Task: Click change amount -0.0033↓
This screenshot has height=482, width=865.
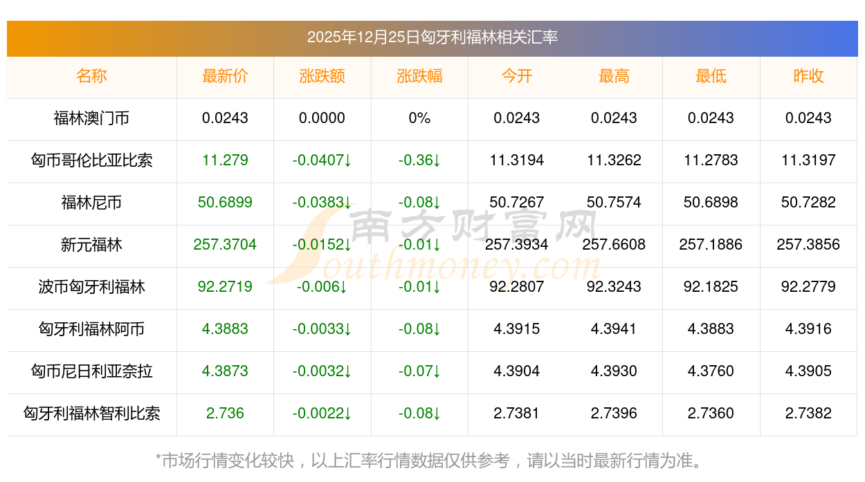Action: click(322, 329)
